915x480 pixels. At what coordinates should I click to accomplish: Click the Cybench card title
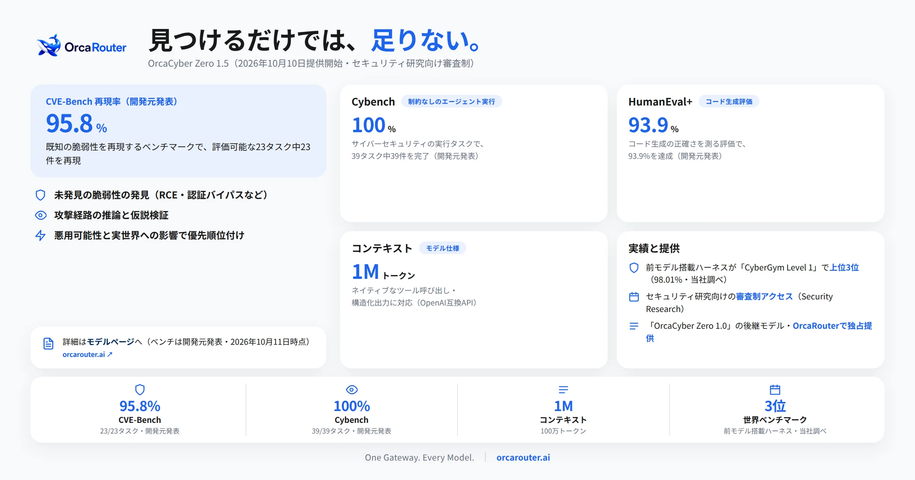click(373, 102)
